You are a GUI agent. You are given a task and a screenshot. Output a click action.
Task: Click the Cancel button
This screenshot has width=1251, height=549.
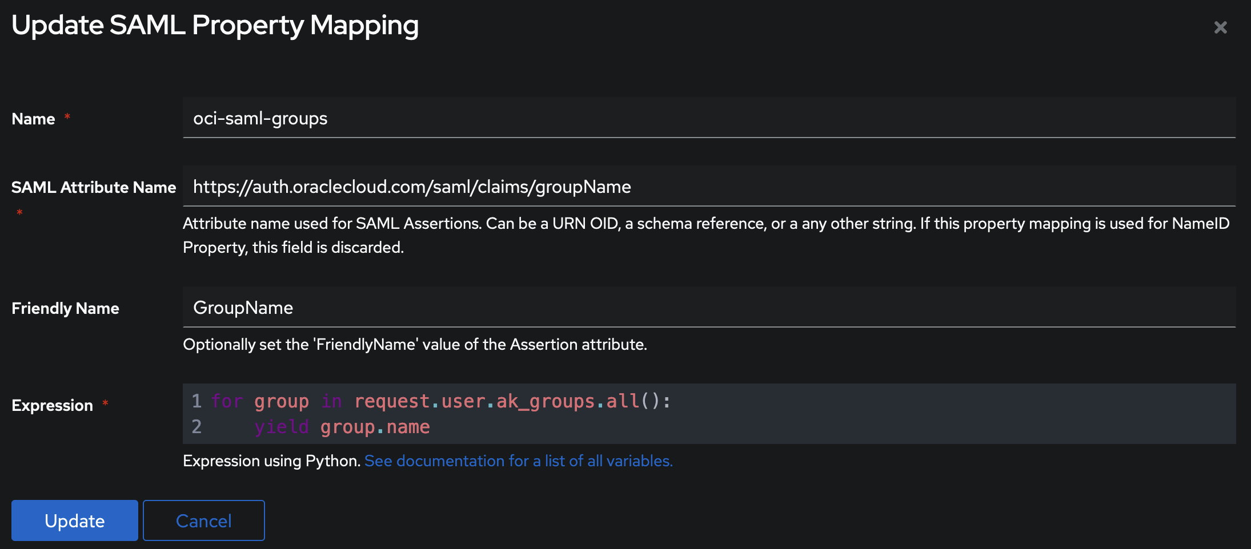click(203, 520)
